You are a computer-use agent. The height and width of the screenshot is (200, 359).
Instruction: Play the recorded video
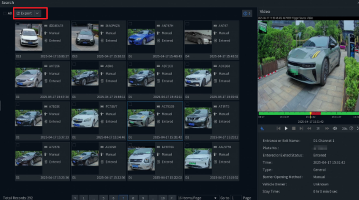[286, 129]
